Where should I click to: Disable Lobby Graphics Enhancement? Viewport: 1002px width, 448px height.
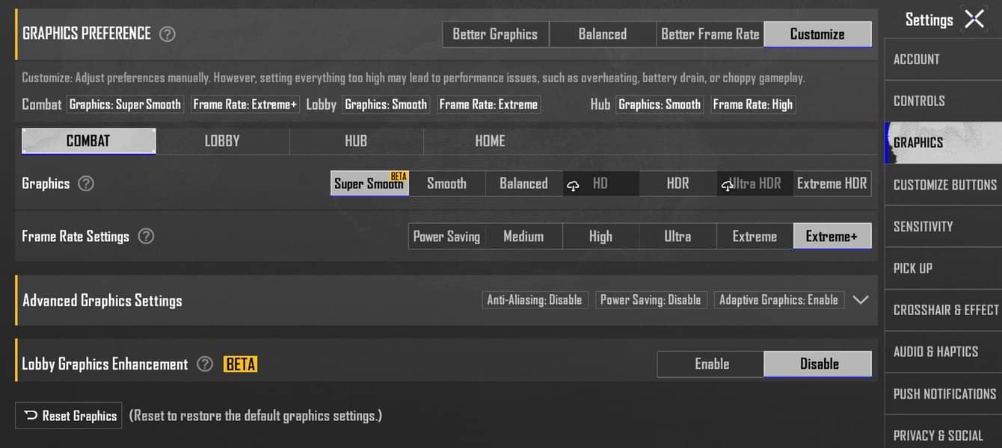818,364
